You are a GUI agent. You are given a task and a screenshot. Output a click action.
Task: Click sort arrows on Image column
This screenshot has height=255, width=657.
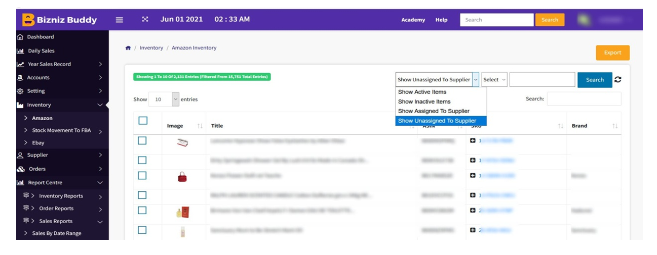point(200,126)
